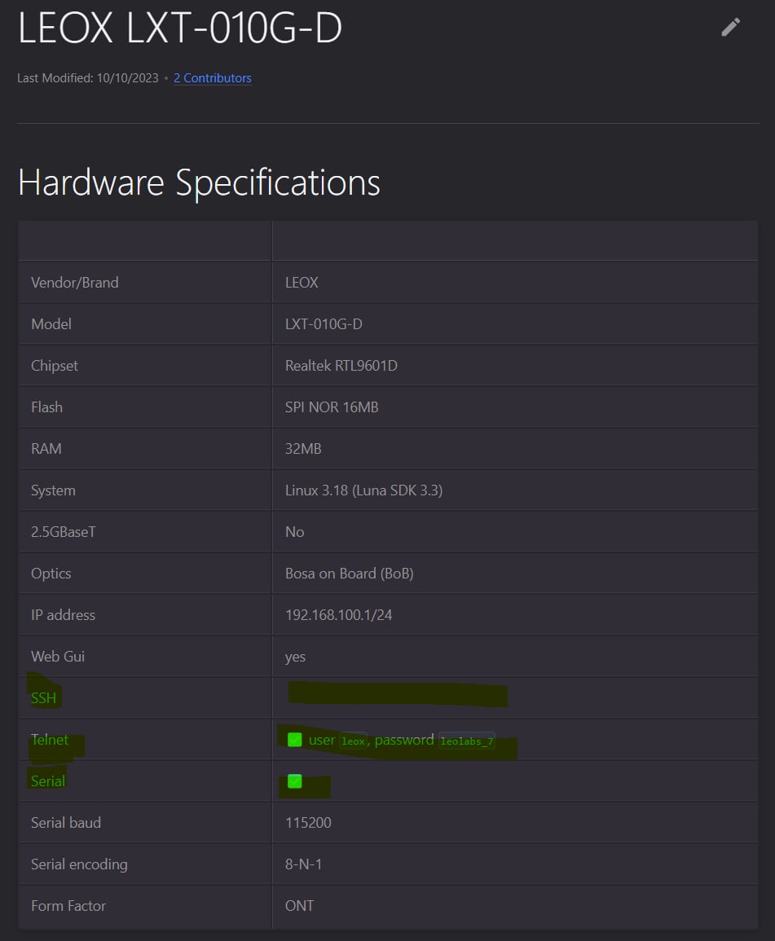Select the Serial baud value 115200

coord(308,823)
